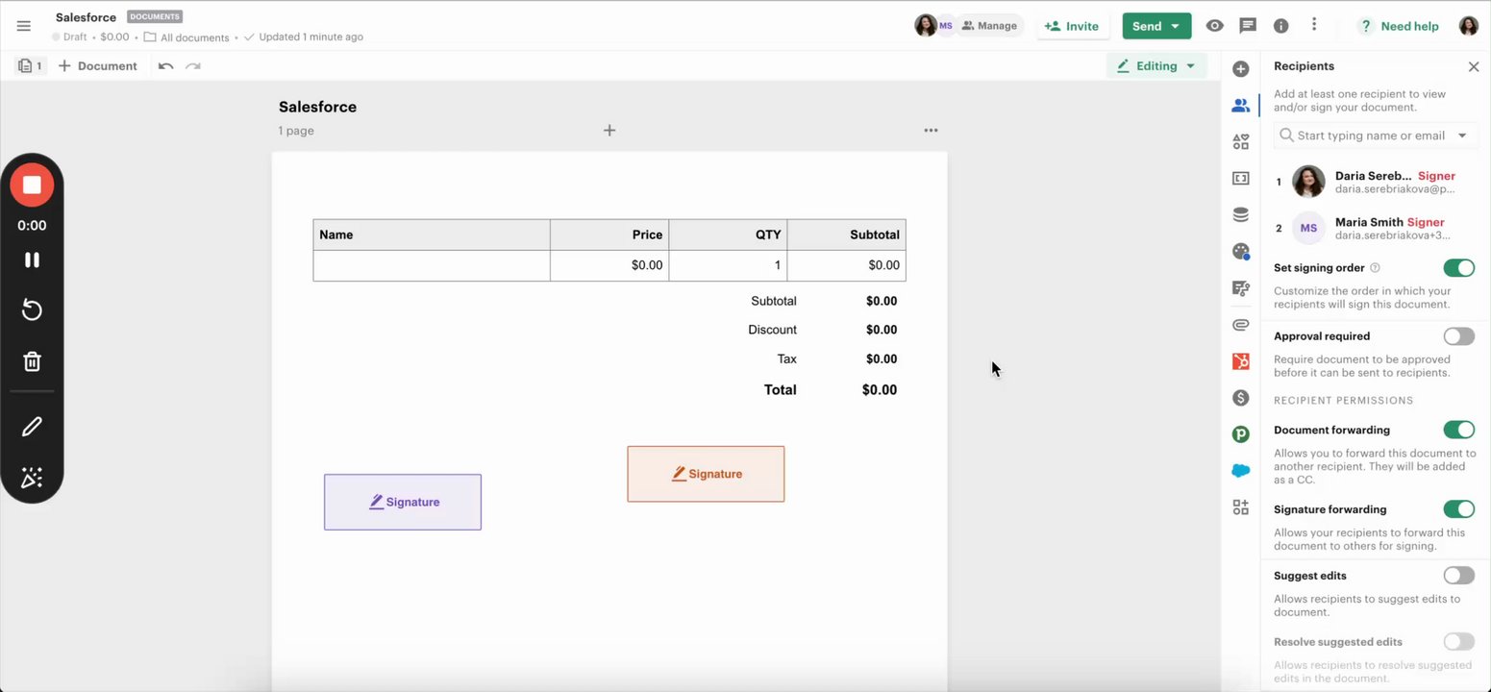This screenshot has height=692, width=1491.
Task: Open the Salesforce cloud integration icon
Action: (x=1241, y=471)
